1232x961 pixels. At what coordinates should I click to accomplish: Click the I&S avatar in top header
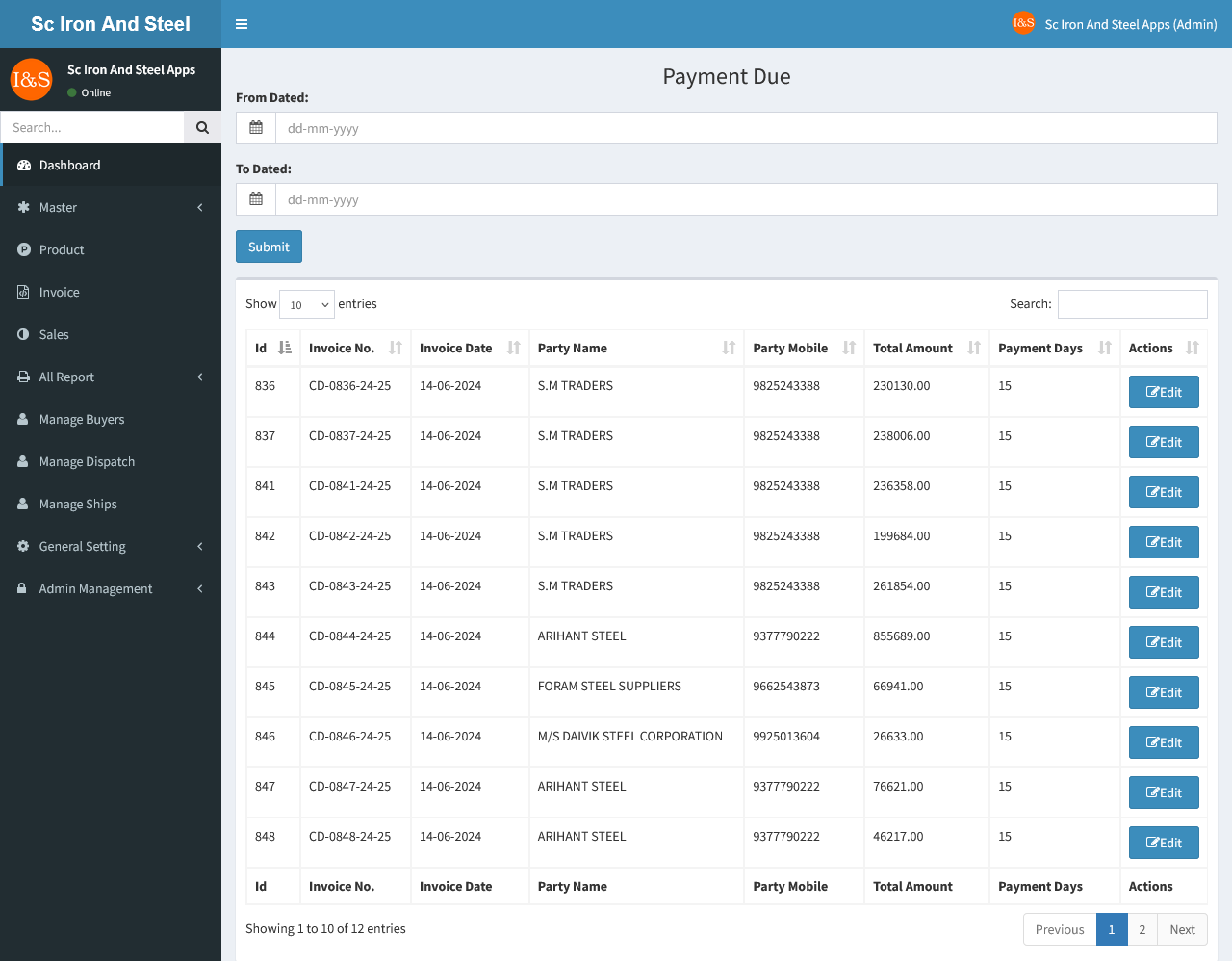coord(1023,23)
